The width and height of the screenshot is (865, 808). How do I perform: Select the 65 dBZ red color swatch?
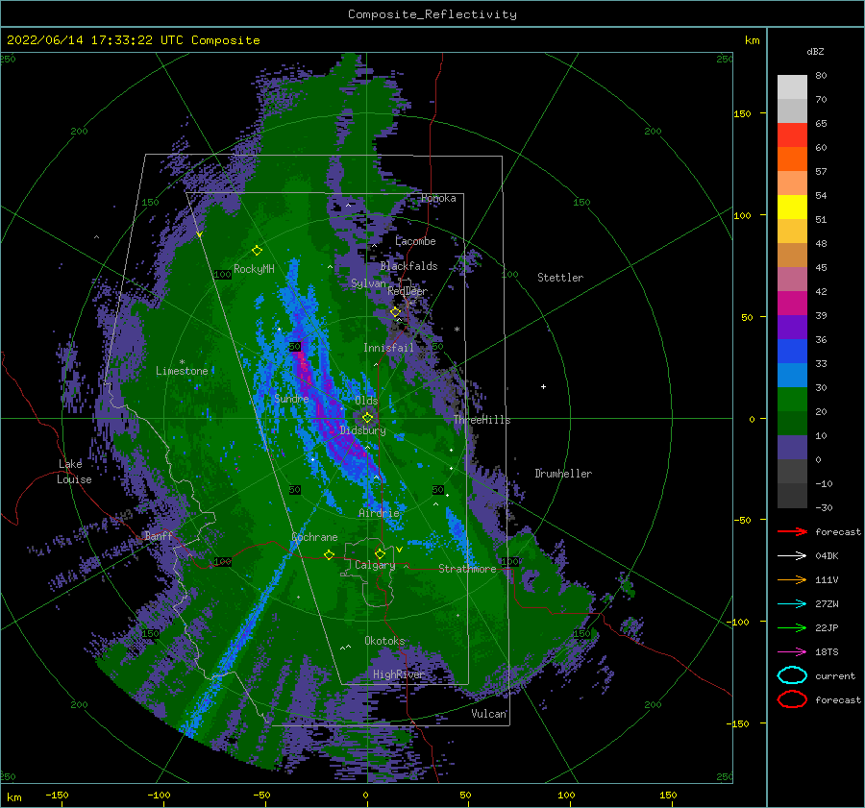(792, 135)
